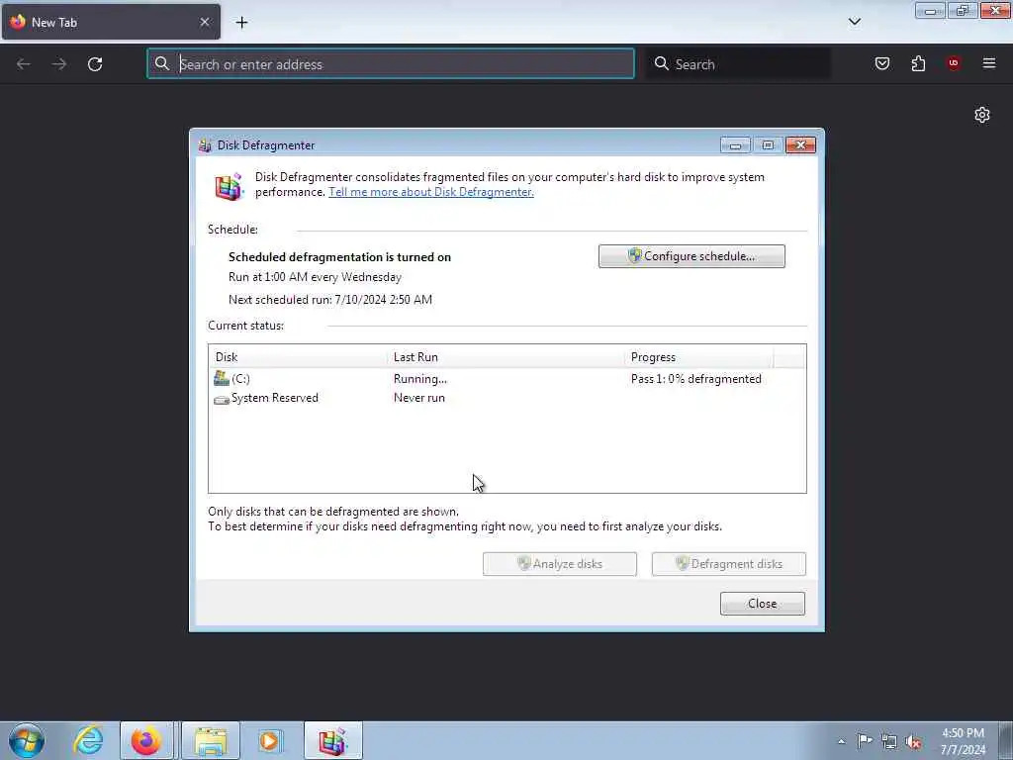Image resolution: width=1013 pixels, height=760 pixels.
Task: Click the search magnifier in the address bar
Action: (162, 63)
